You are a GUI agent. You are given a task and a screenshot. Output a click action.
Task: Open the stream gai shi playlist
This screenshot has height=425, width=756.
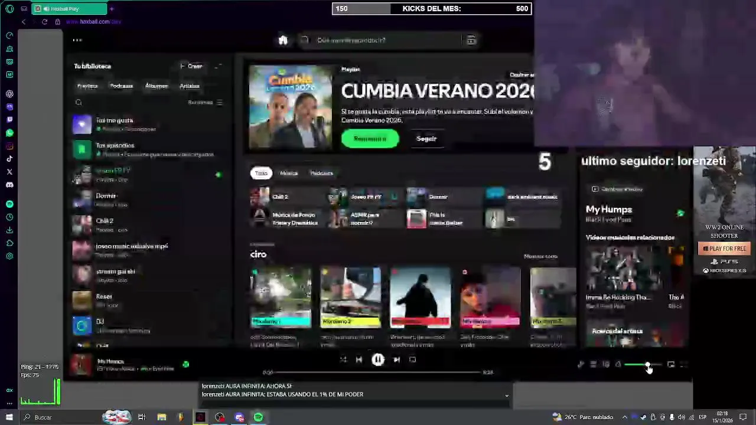click(148, 276)
